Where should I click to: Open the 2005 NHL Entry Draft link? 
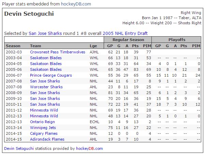coord(125,33)
